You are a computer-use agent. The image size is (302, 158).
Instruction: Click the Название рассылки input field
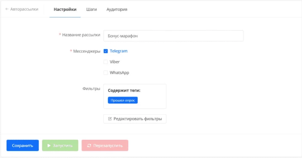pyautogui.click(x=173, y=36)
